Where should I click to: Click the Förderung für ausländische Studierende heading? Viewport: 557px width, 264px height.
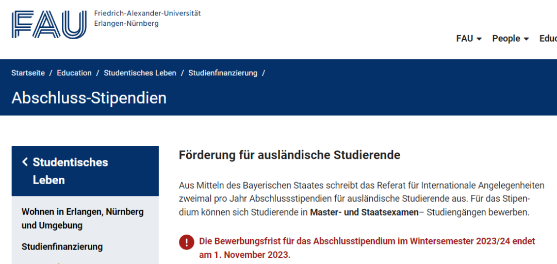click(289, 155)
